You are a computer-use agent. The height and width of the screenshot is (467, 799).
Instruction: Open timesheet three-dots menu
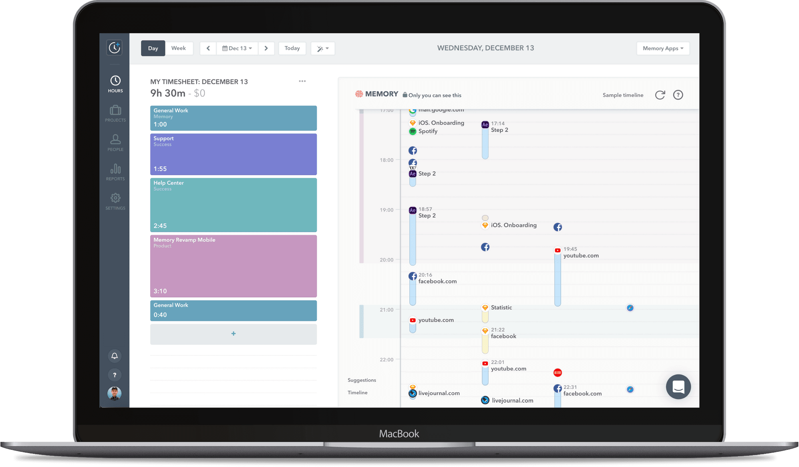click(302, 81)
